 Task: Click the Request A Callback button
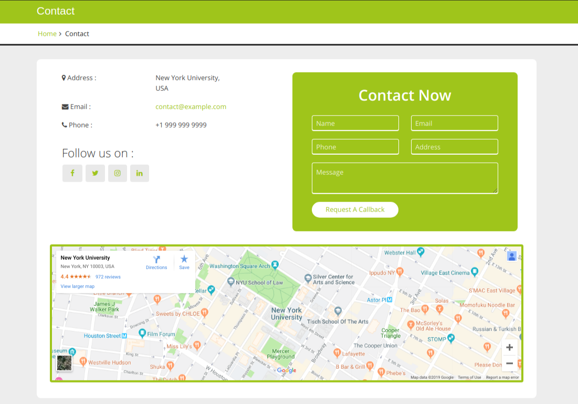pos(355,209)
